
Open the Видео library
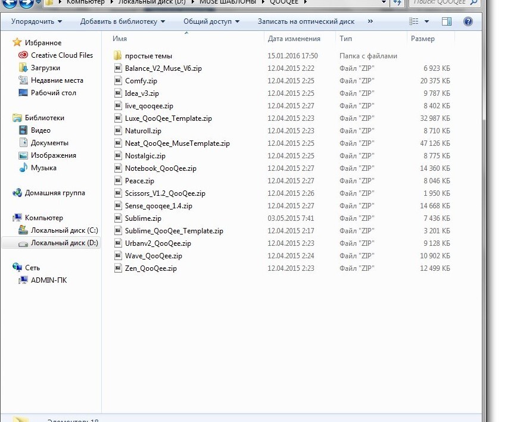pos(41,130)
